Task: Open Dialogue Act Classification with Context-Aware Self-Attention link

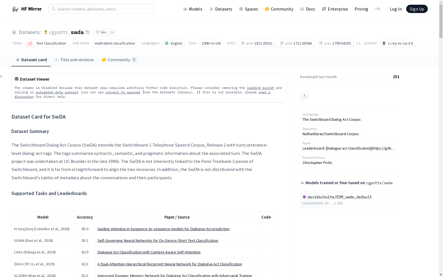Action: click(x=149, y=252)
